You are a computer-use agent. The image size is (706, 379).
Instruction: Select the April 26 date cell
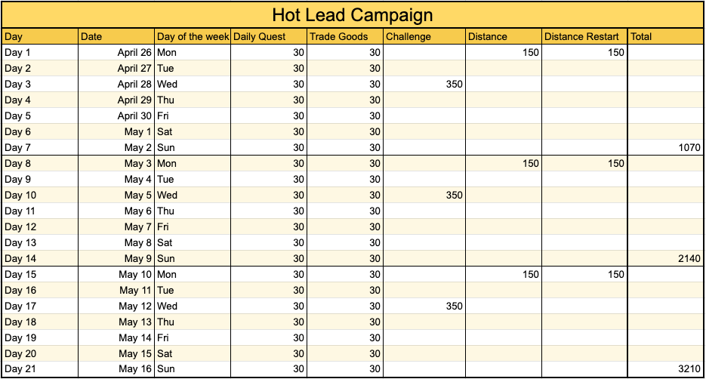point(116,53)
